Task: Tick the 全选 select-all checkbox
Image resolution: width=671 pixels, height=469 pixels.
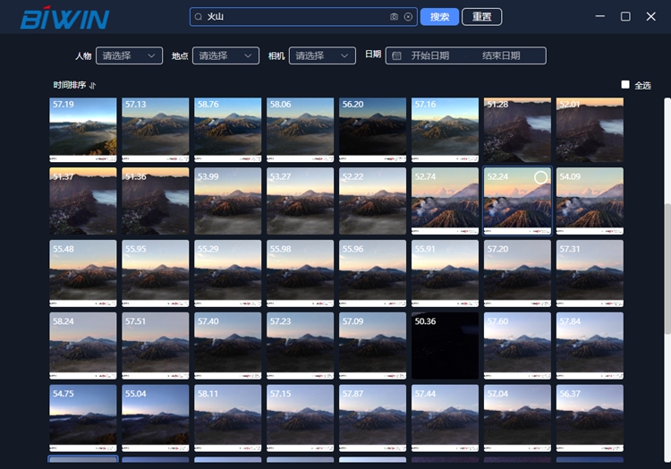Action: (x=625, y=85)
